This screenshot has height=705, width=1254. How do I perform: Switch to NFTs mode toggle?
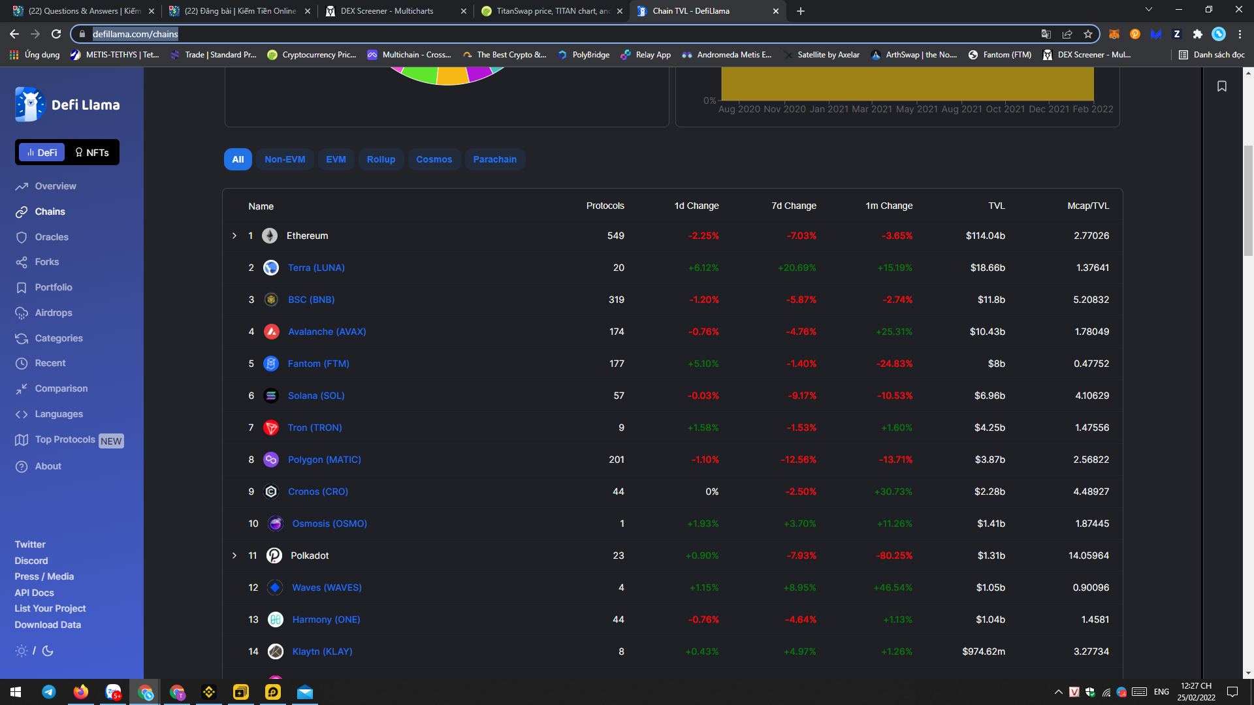tap(92, 152)
